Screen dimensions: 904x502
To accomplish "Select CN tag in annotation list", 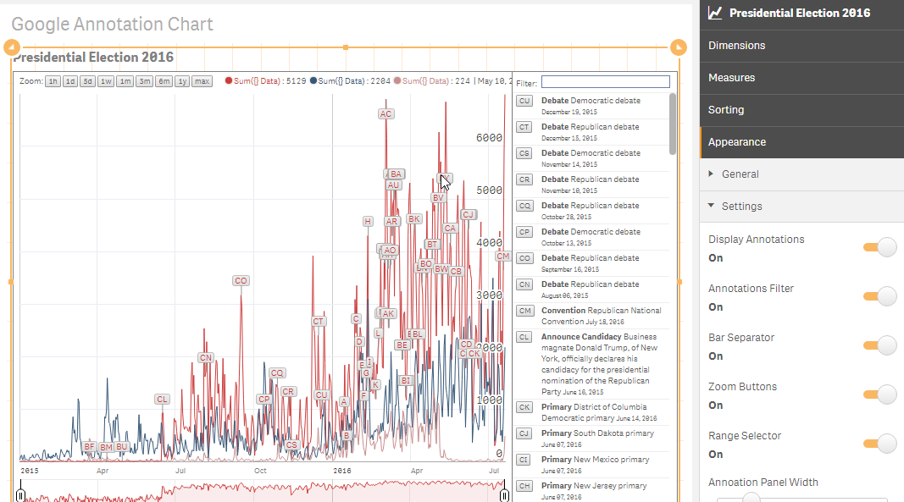I will click(x=524, y=284).
